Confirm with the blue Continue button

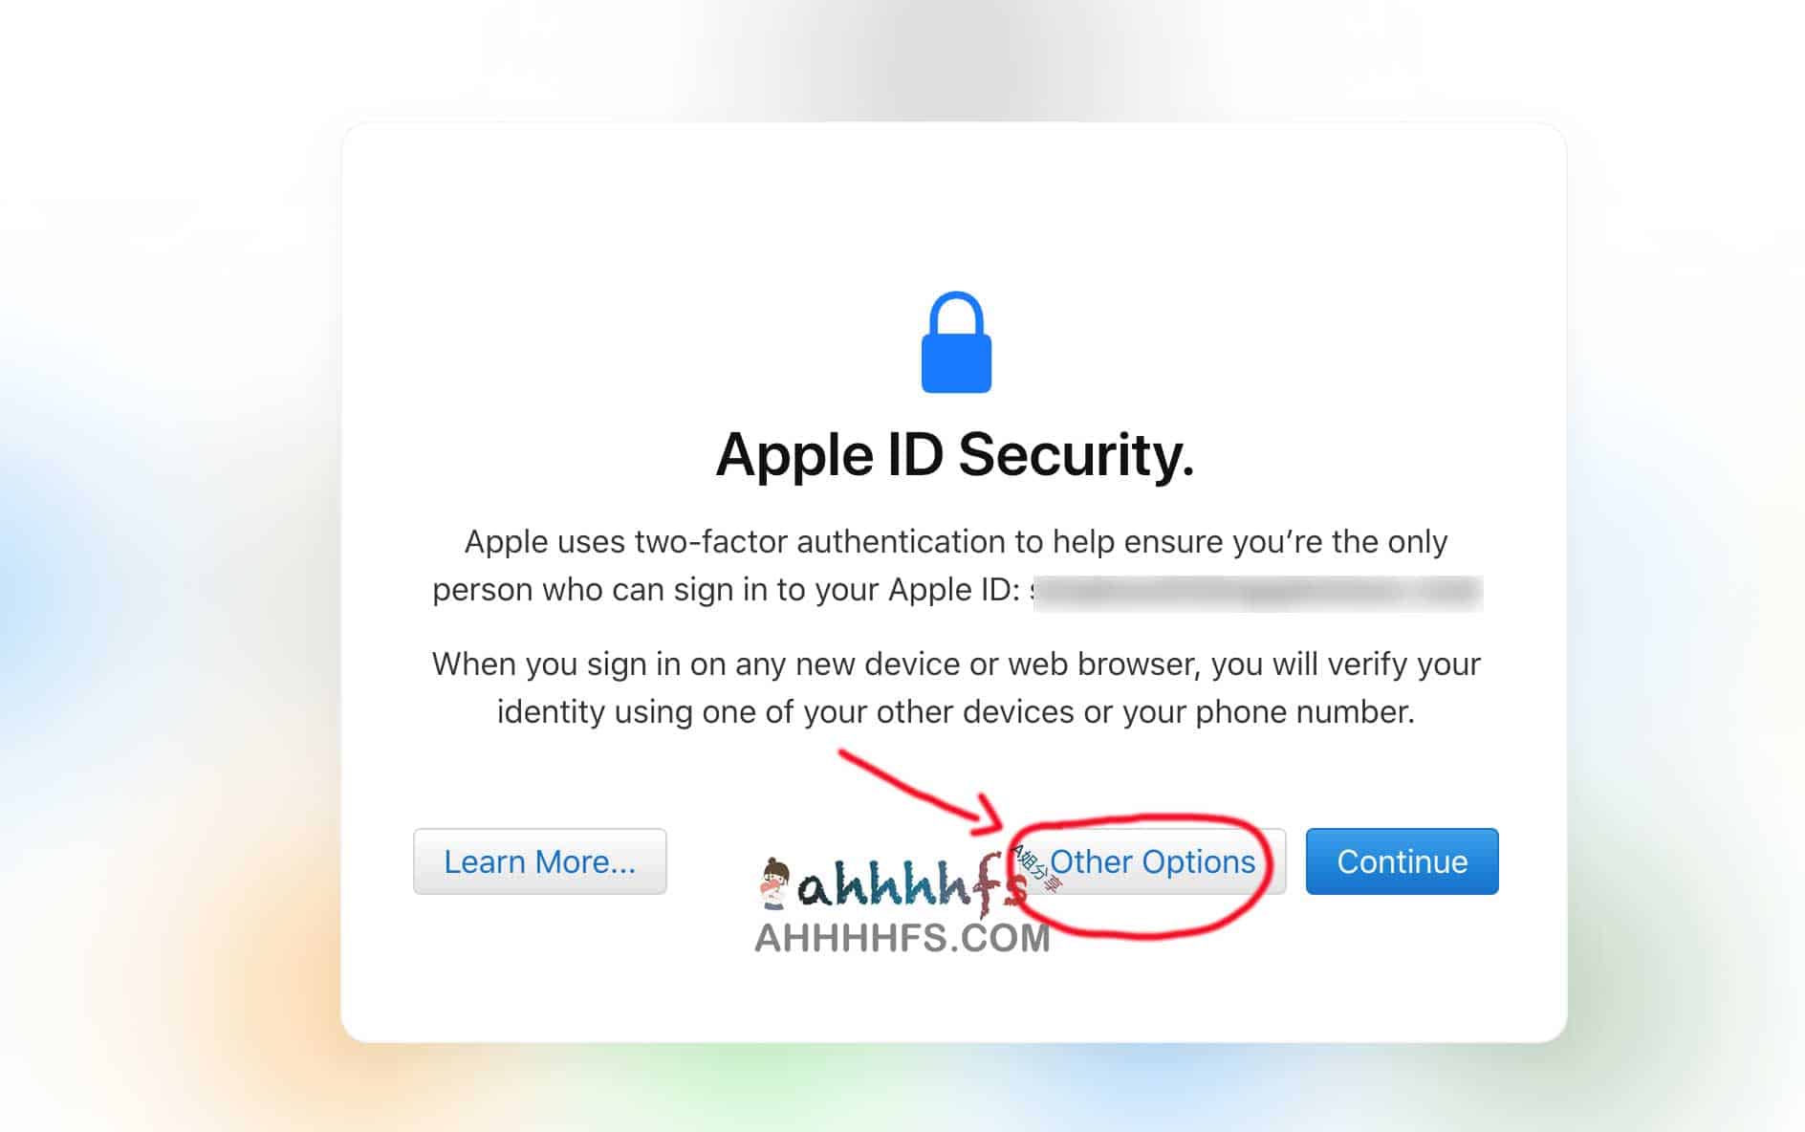(1402, 861)
